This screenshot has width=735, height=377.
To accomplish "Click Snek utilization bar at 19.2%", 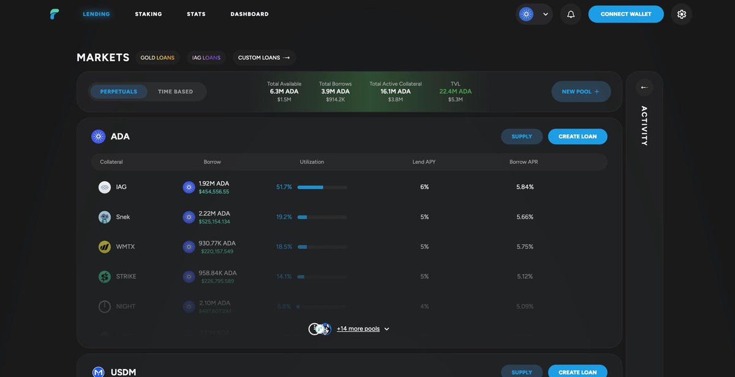I will pyautogui.click(x=322, y=217).
